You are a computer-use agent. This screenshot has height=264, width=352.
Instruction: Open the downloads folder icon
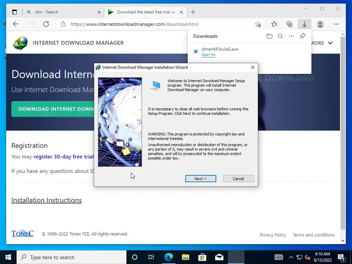point(269,36)
